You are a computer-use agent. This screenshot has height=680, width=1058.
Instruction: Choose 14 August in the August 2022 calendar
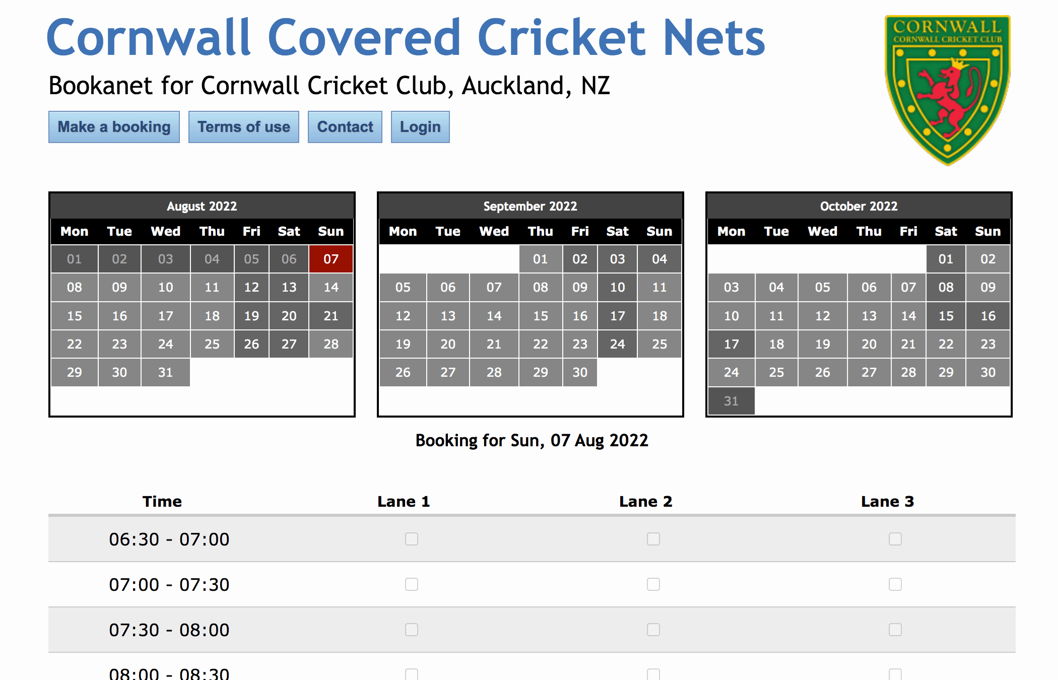[x=330, y=287]
